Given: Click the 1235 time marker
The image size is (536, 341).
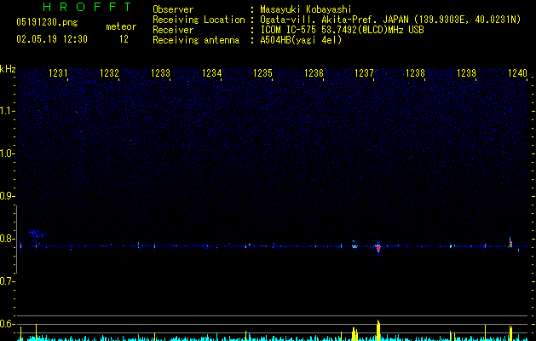Looking at the screenshot, I should [262, 73].
